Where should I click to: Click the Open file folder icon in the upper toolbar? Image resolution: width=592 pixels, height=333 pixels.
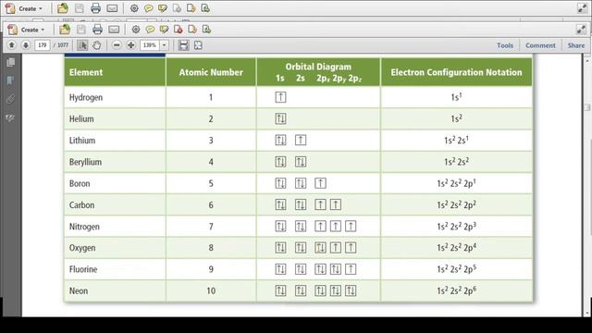tap(63, 8)
